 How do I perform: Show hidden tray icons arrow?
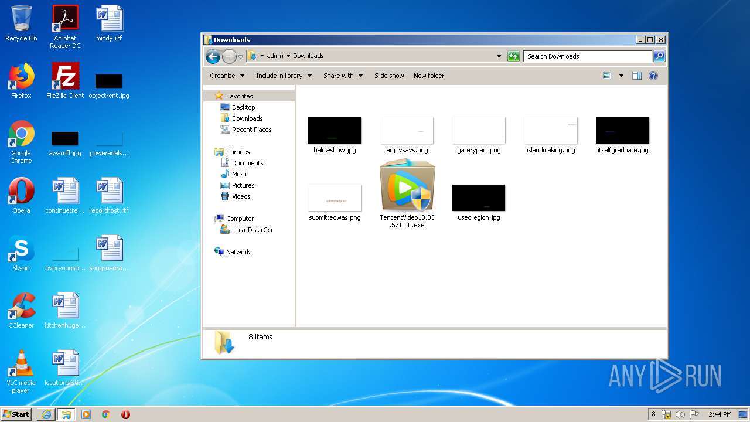click(x=653, y=414)
